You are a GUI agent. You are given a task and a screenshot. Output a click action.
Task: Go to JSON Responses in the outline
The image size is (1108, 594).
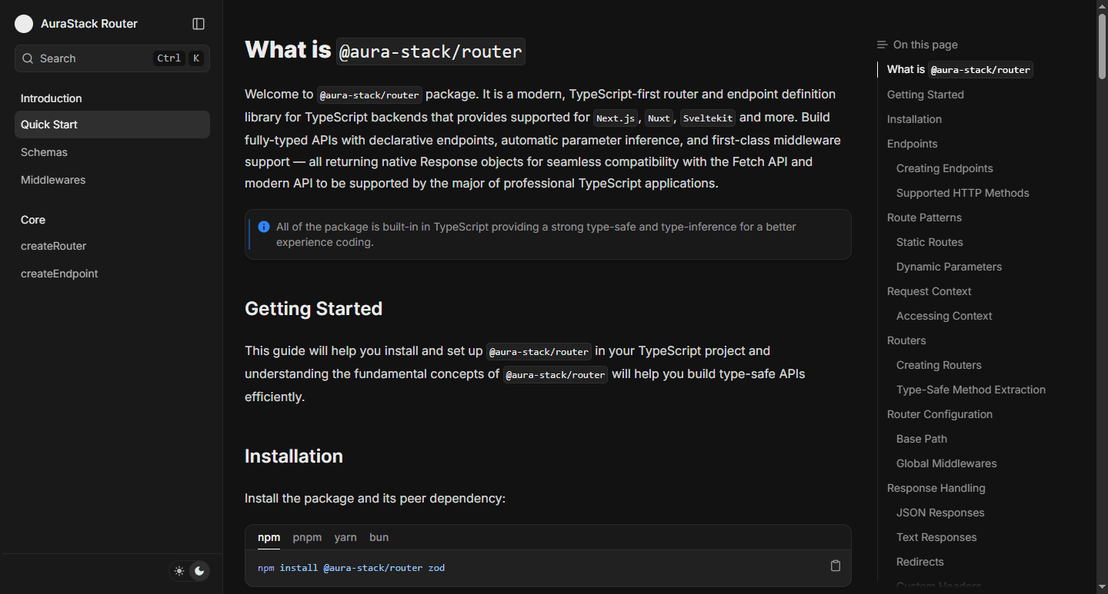click(940, 513)
